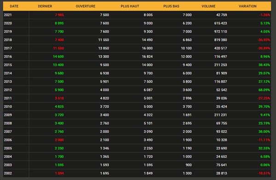Image resolution: width=276 pixels, height=180 pixels.
Task: Click the 2012 variation 68.09%
Action: pyautogui.click(x=264, y=90)
